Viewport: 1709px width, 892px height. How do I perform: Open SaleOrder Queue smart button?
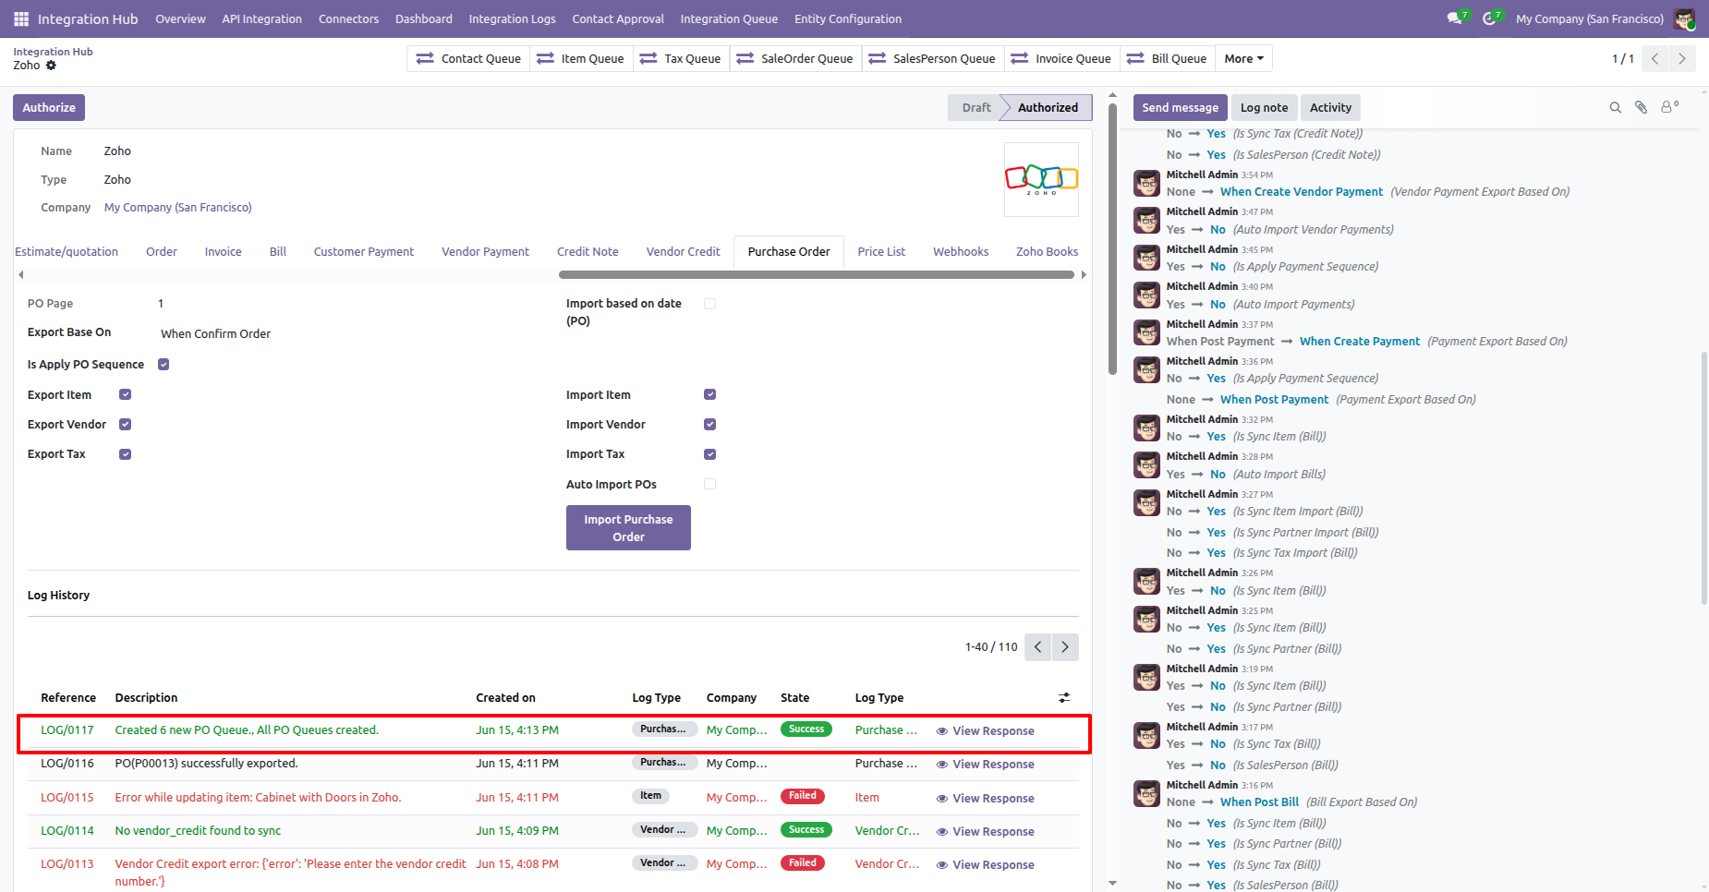[x=795, y=58]
